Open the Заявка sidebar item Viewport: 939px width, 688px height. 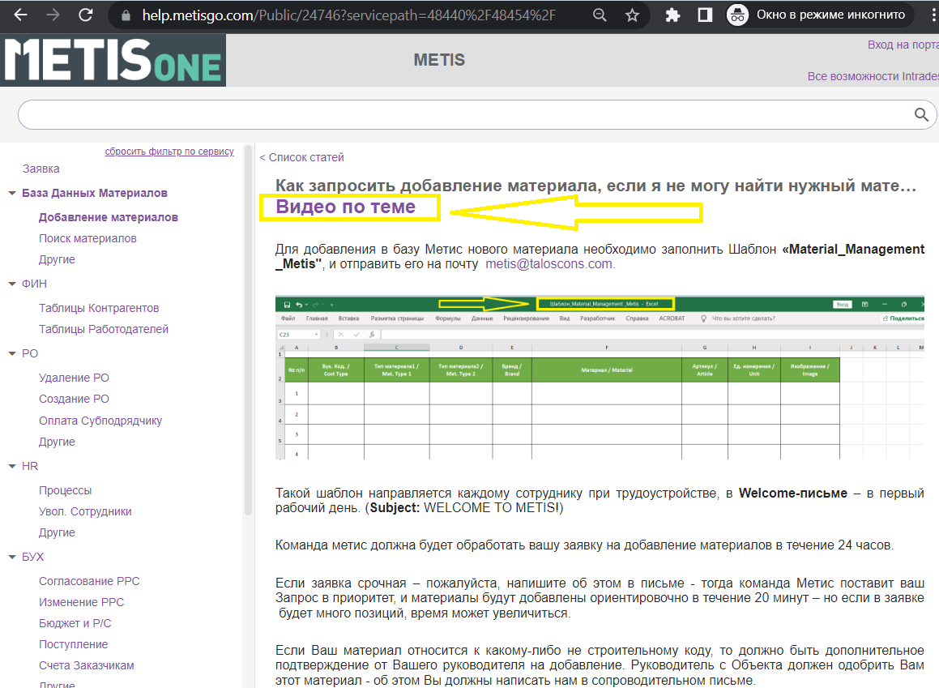(x=41, y=169)
